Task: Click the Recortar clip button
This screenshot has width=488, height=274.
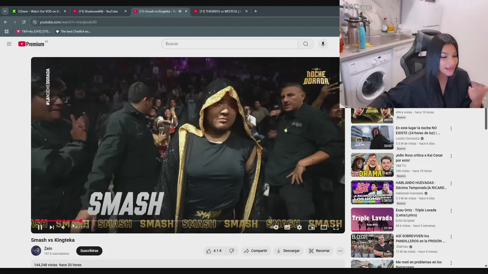Action: (x=319, y=251)
